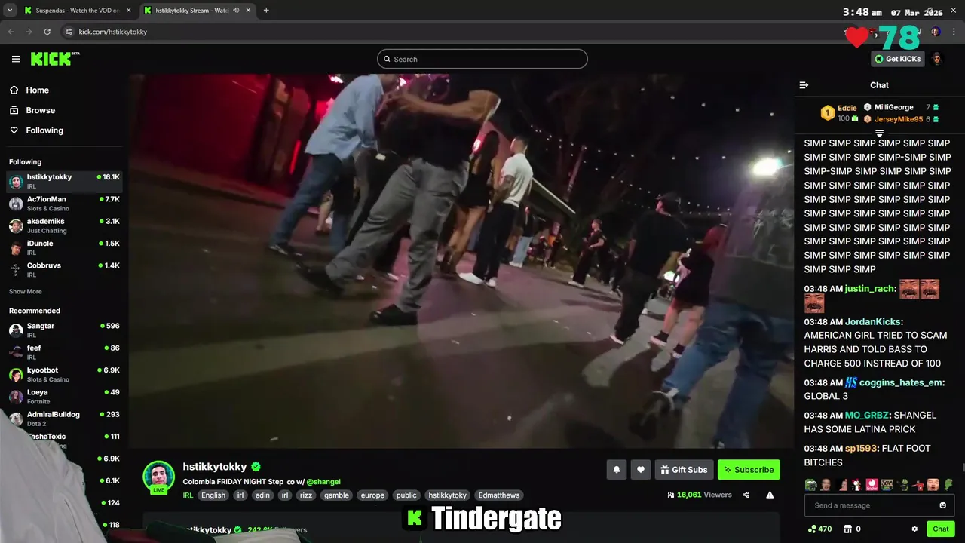Open Ac7ionMan channel
This screenshot has height=543, width=965.
64,203
